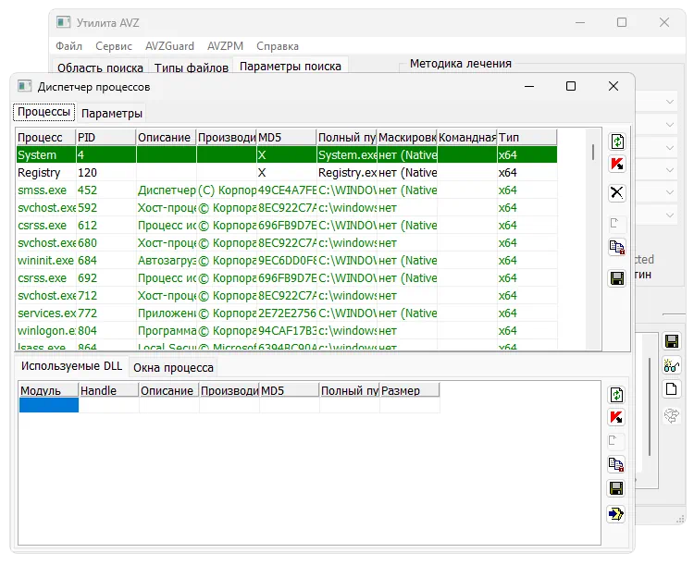Switch to Используемые DLL tab
The height and width of the screenshot is (565, 694).
point(71,366)
